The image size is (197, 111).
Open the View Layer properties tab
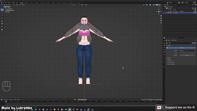pyautogui.click(x=164, y=48)
